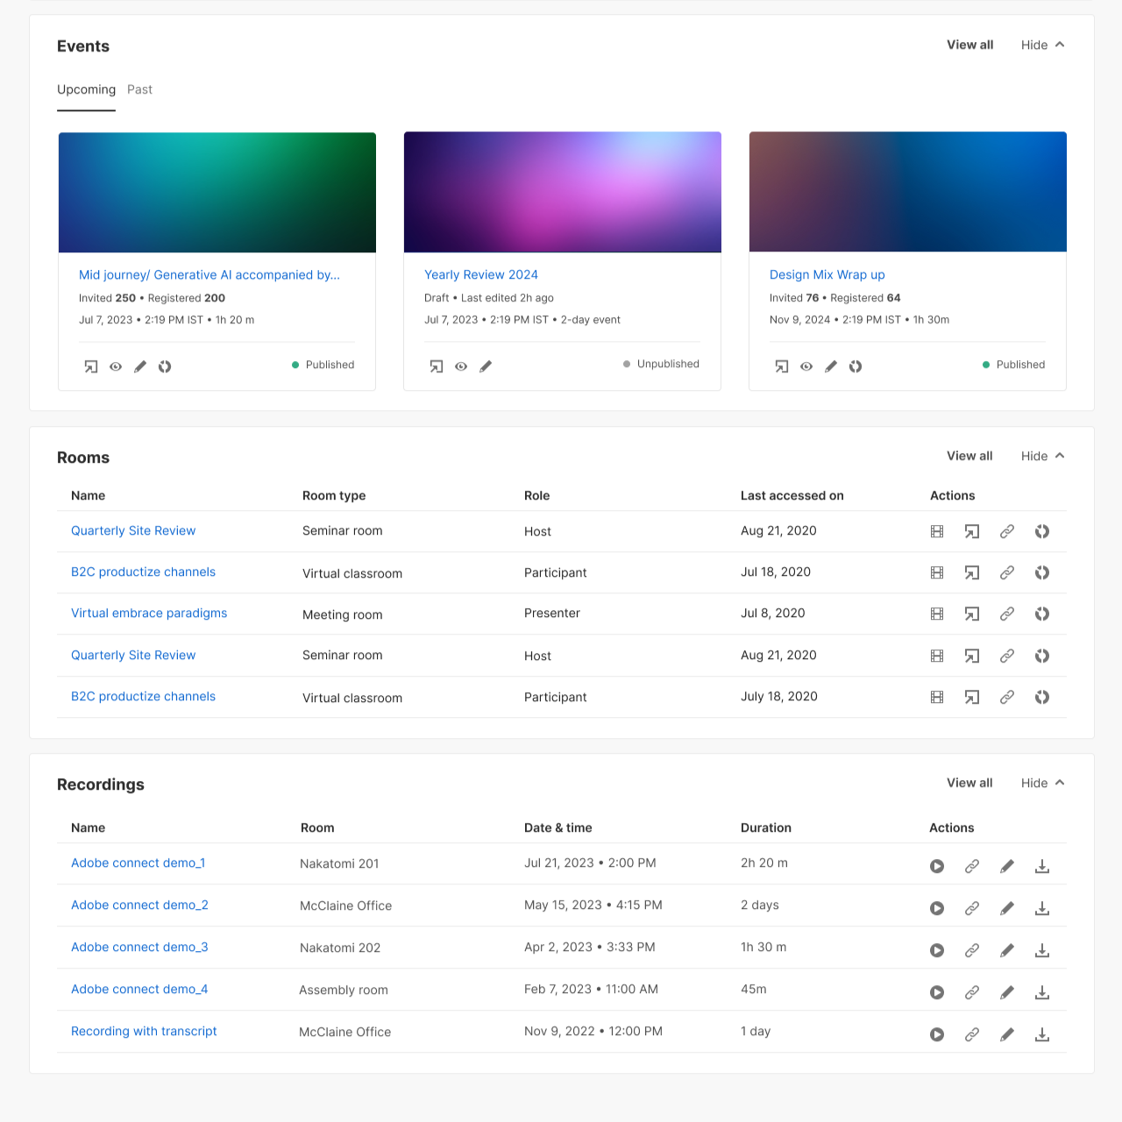This screenshot has width=1122, height=1122.
Task: Edit the Adobe connect demo_1 recording
Action: pyautogui.click(x=1007, y=866)
